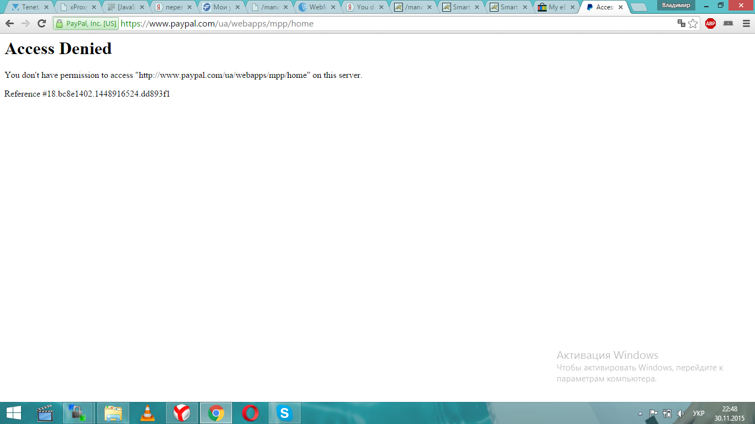The height and width of the screenshot is (424, 755).
Task: Restore down the Chrome window
Action: tap(721, 5)
